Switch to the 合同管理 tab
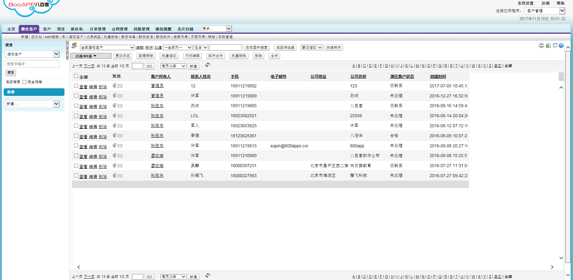Image resolution: width=573 pixels, height=280 pixels. [x=120, y=29]
